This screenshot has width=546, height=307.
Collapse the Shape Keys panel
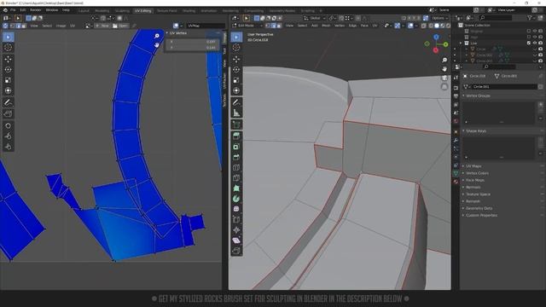pyautogui.click(x=476, y=130)
